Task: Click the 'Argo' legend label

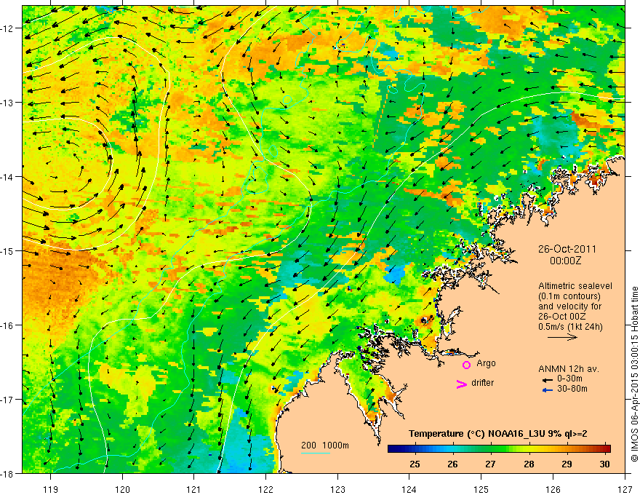Action: click(x=486, y=363)
